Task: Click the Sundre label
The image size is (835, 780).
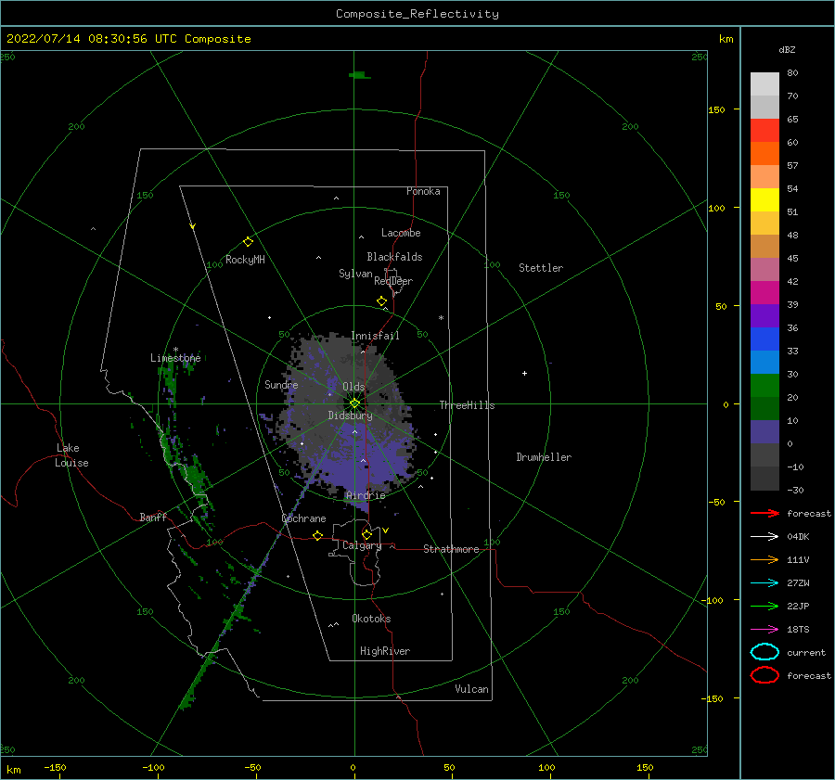Action: coord(281,384)
